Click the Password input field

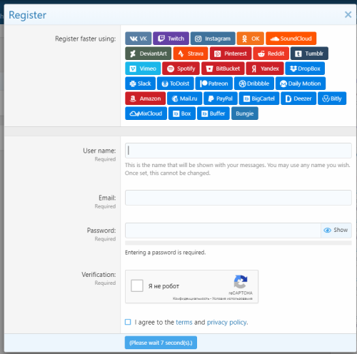(x=223, y=231)
